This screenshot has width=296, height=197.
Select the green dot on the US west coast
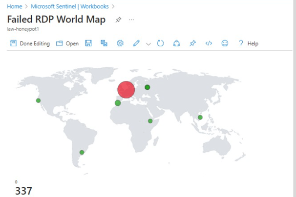38,100
